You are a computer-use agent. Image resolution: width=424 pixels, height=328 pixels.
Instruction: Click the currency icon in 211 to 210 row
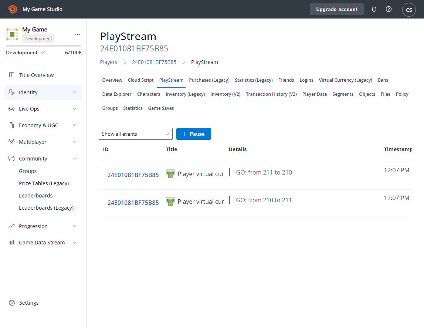170,174
